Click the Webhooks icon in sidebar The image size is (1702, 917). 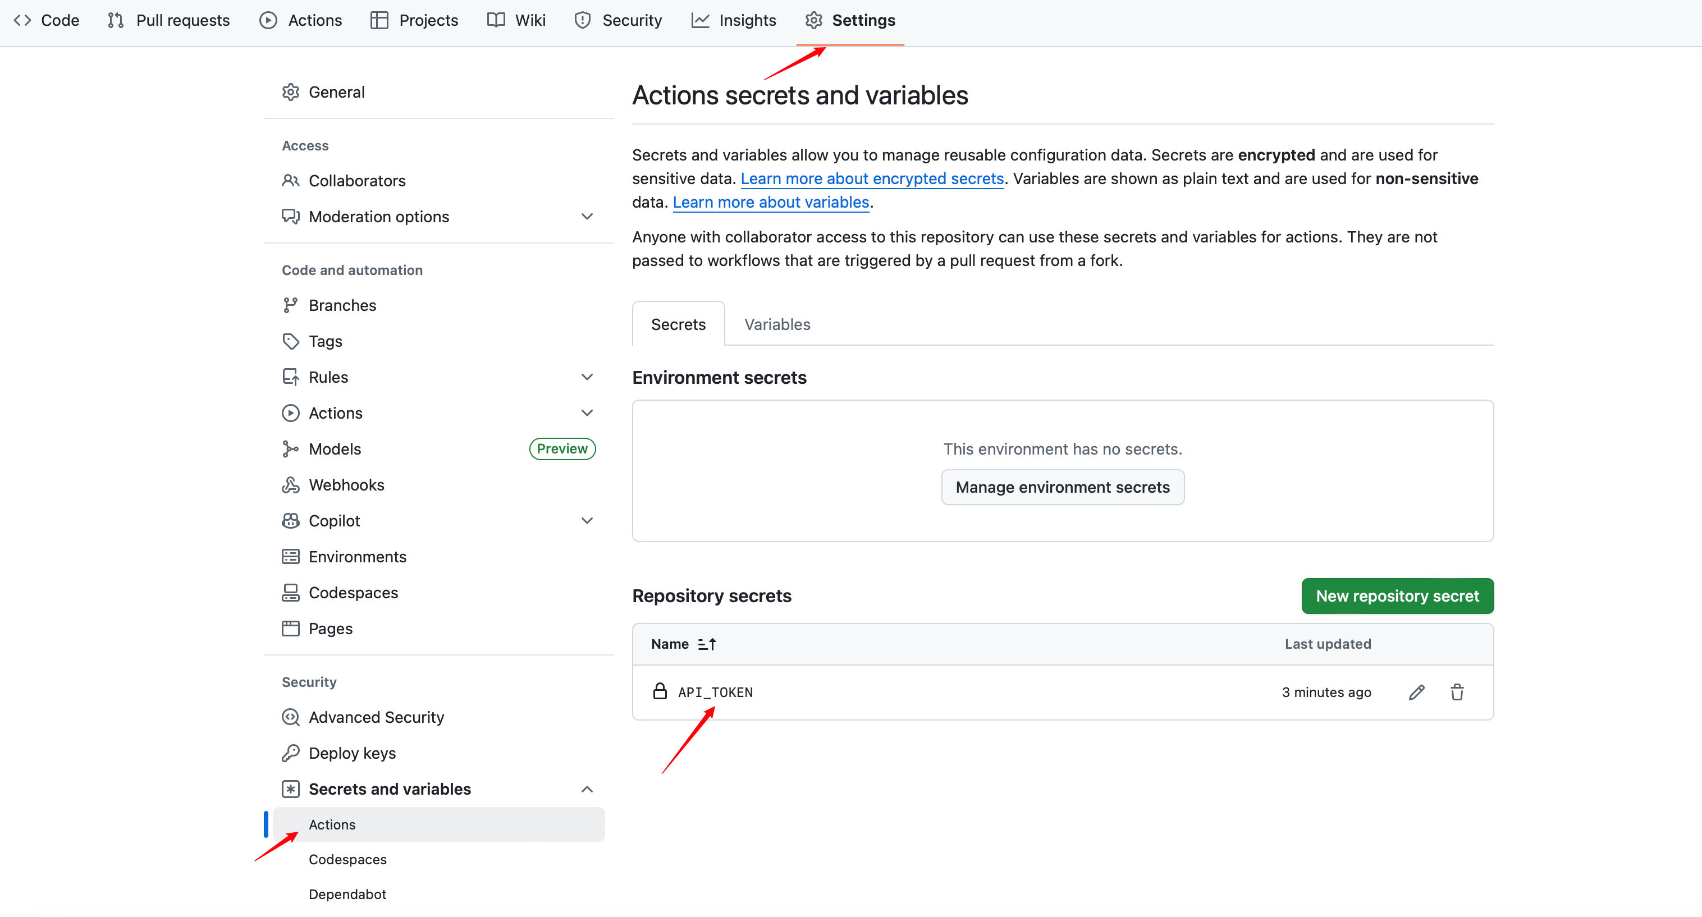point(290,484)
